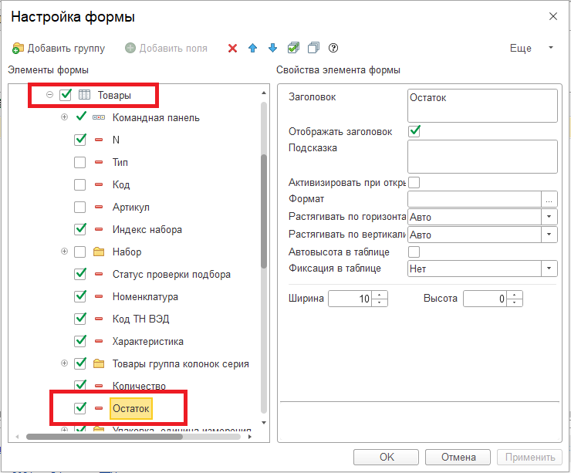Click the tree vertical scrollbar thumb
This screenshot has height=473, width=571.
click(x=264, y=211)
